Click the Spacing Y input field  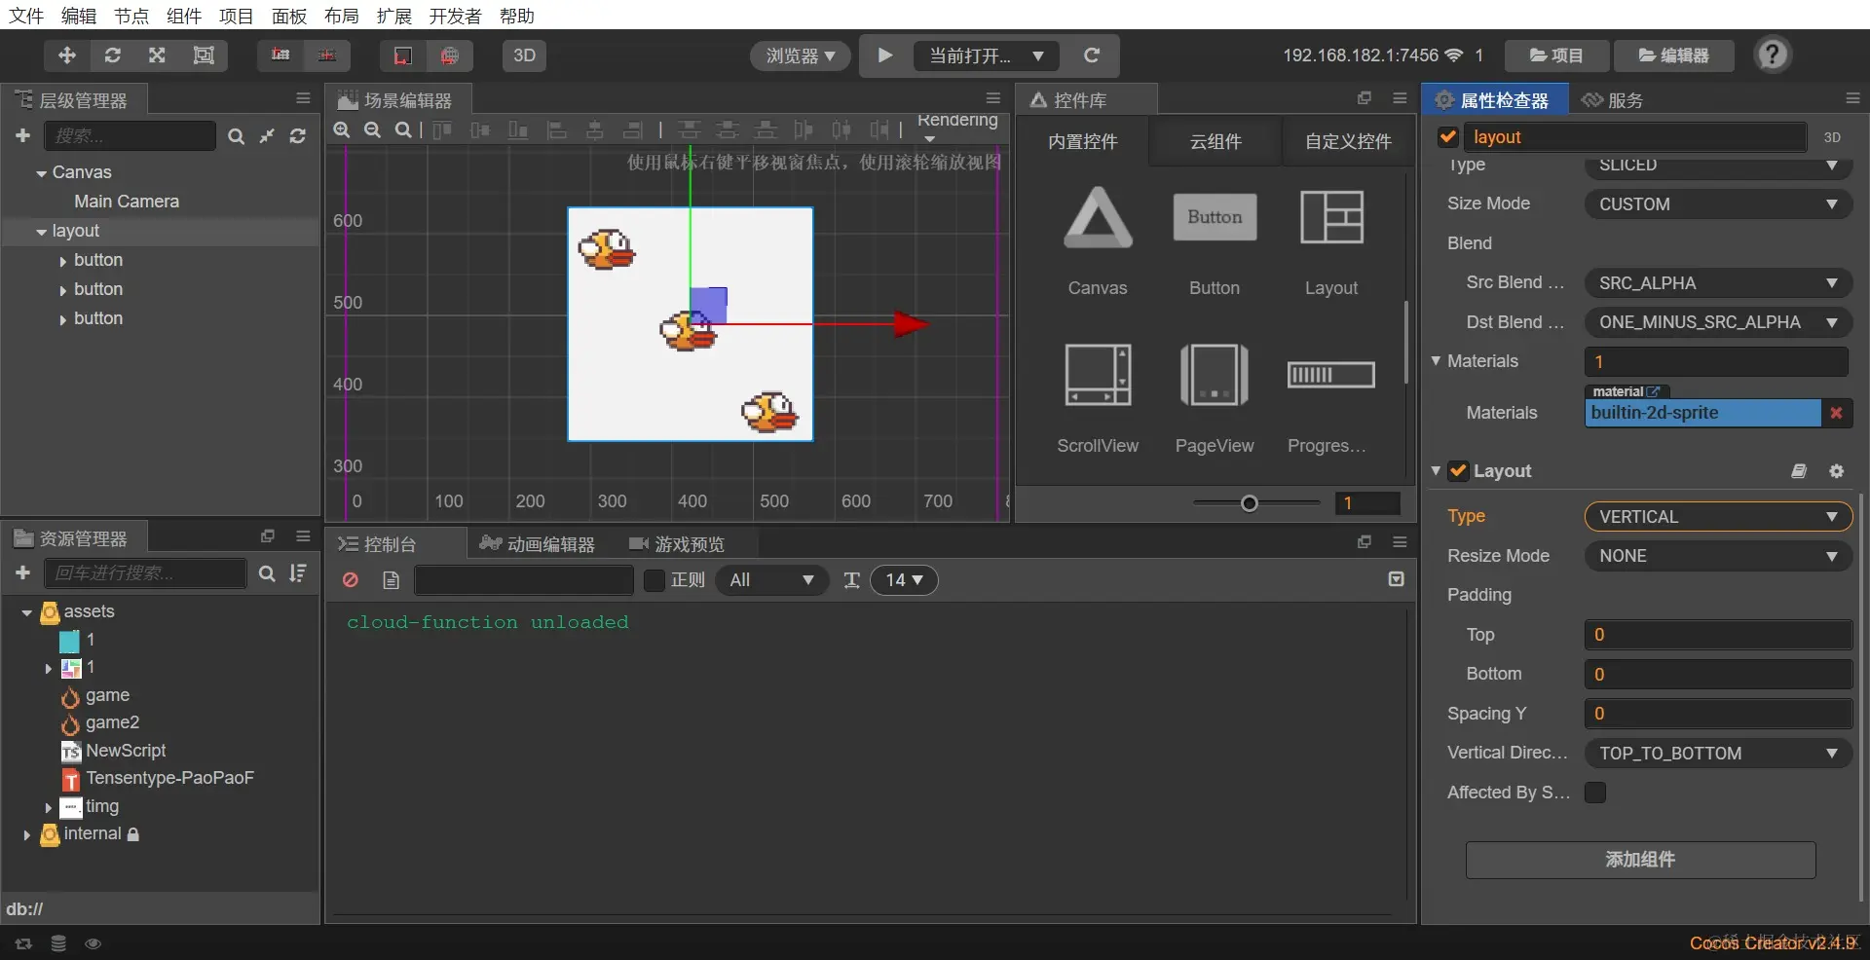[x=1718, y=714]
